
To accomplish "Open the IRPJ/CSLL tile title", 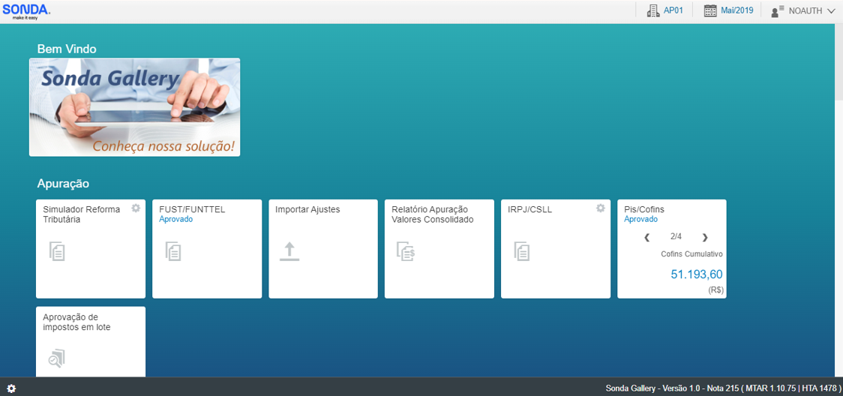I will pyautogui.click(x=529, y=209).
